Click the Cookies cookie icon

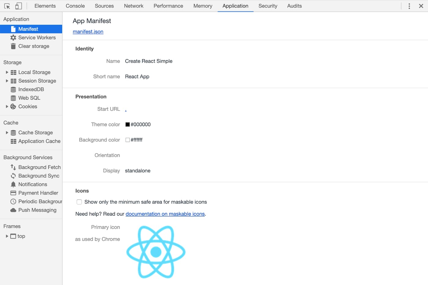(13, 107)
